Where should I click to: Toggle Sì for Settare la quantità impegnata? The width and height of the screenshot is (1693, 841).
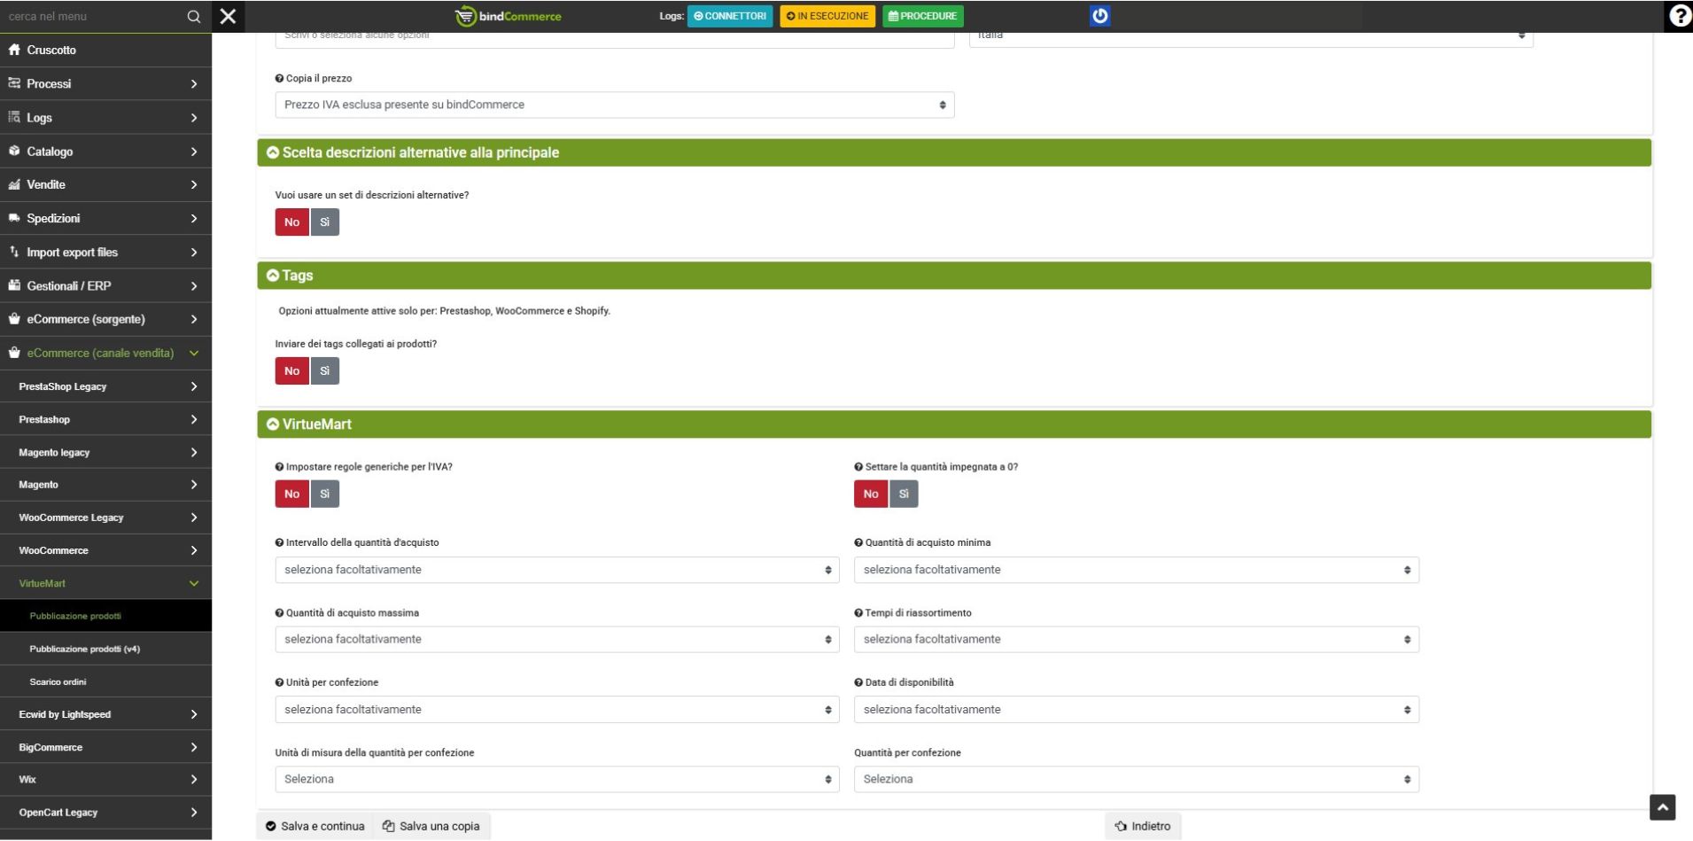coord(903,494)
